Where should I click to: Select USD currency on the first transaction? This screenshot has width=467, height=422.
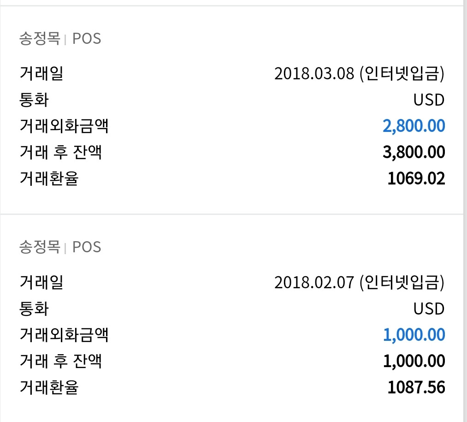click(x=429, y=100)
